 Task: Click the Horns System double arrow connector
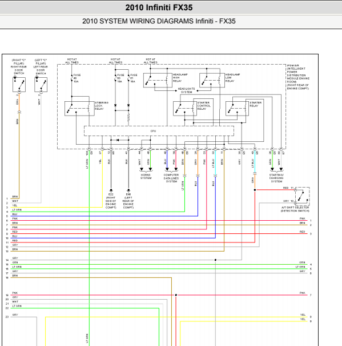tap(146, 169)
